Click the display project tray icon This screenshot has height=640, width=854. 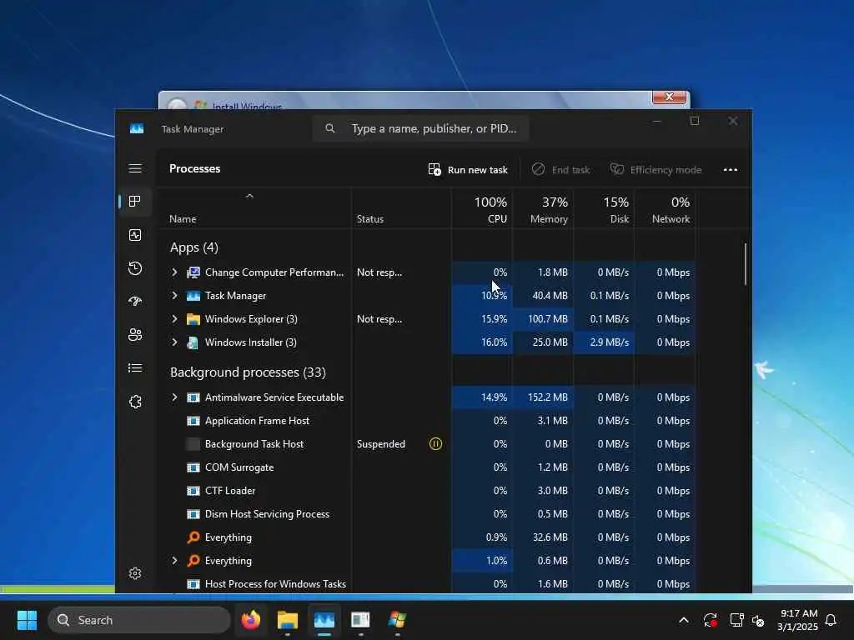tap(736, 620)
